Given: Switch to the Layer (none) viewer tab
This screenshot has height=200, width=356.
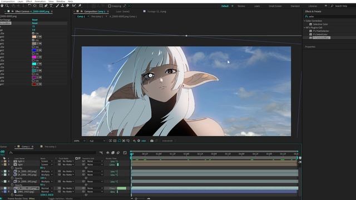Looking at the screenshot, I should point(122,11).
